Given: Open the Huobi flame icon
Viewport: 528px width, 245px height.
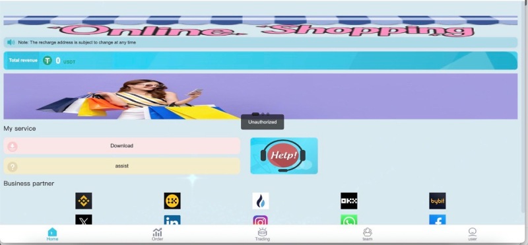Looking at the screenshot, I should coord(261,201).
